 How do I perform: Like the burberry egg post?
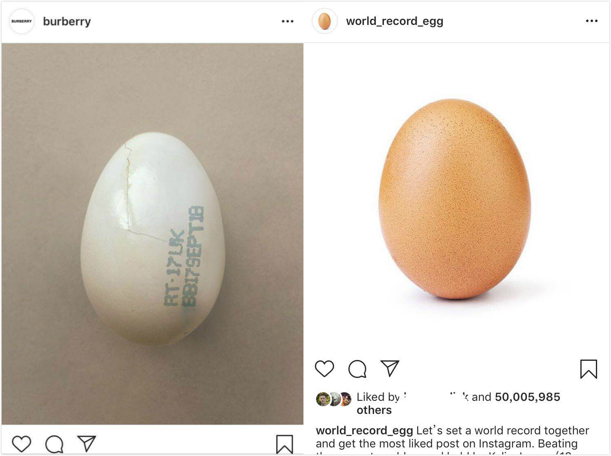point(21,444)
